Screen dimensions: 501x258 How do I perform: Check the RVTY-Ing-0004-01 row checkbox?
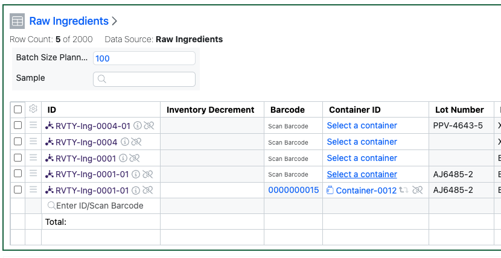(18, 125)
